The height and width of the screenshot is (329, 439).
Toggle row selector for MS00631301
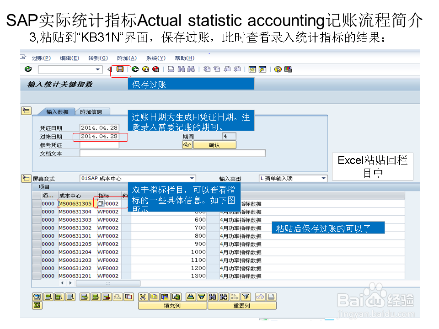click(37, 236)
